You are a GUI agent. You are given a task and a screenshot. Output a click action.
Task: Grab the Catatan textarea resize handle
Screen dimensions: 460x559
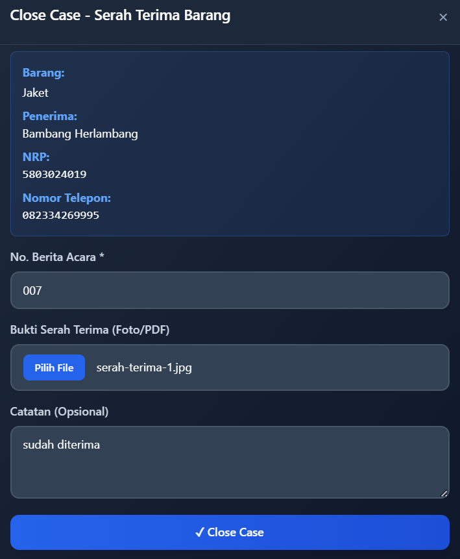click(x=444, y=493)
